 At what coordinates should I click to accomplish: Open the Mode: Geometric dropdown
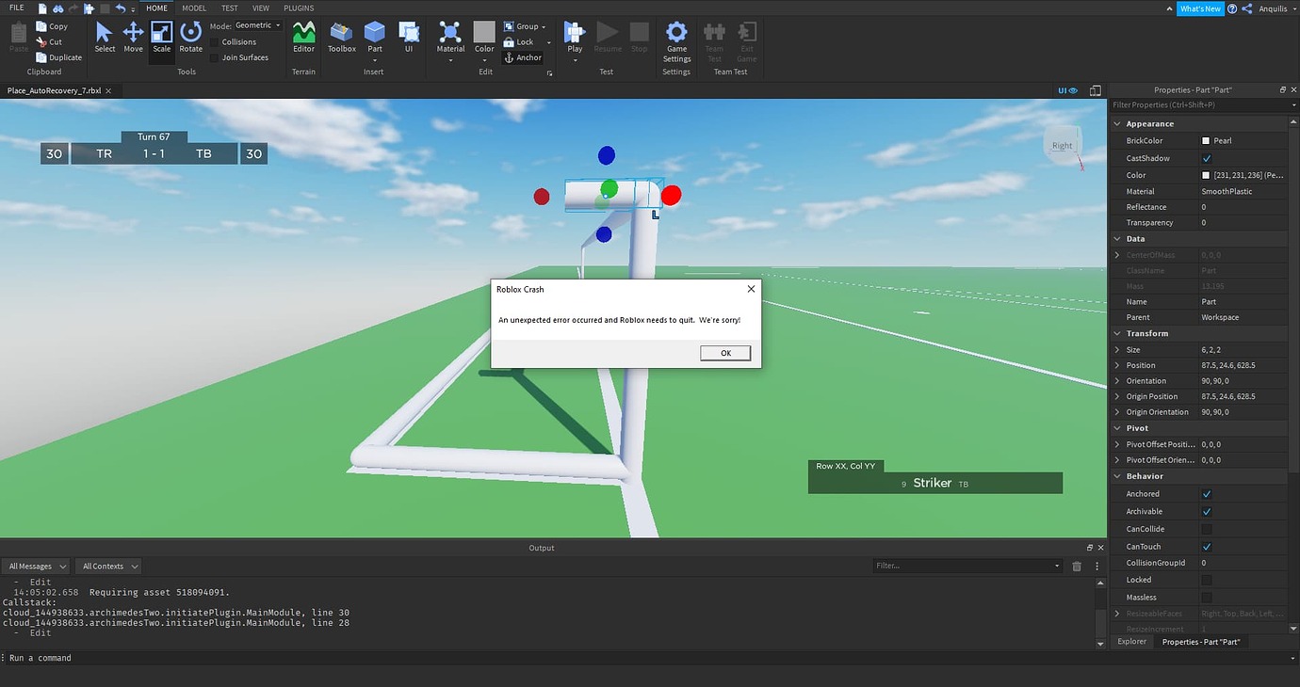tap(256, 24)
